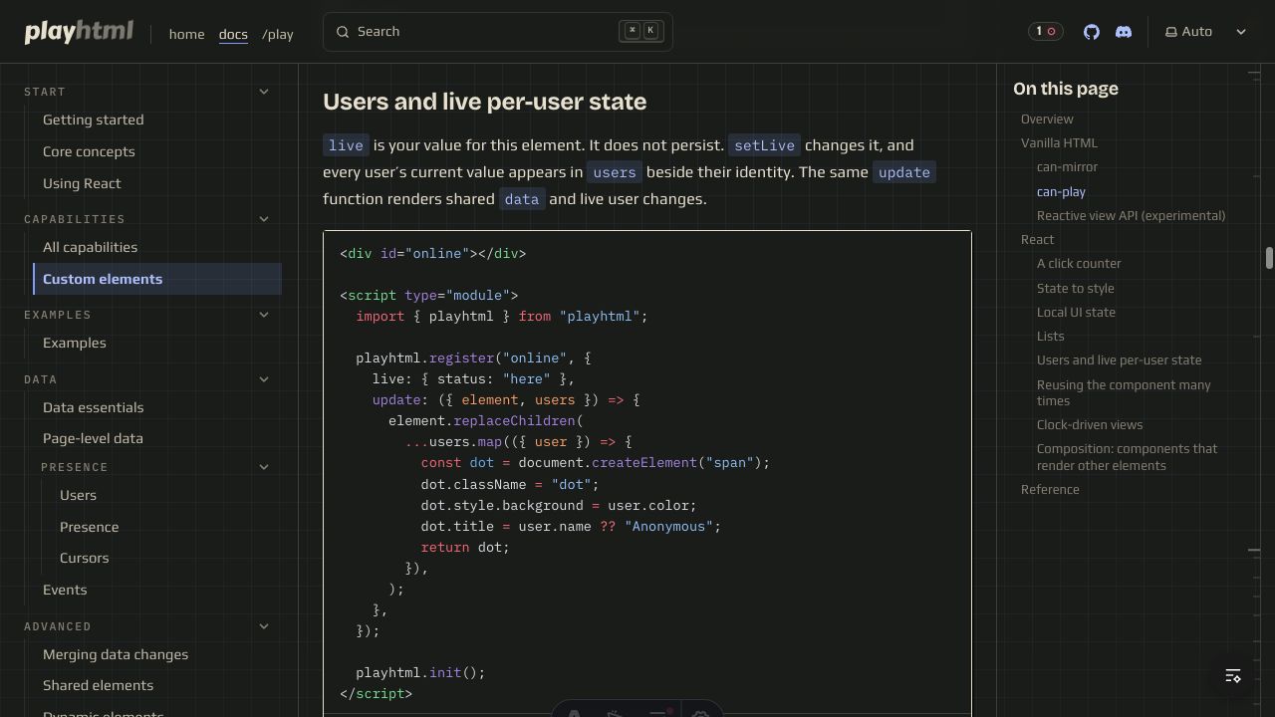Focus the Search input field

pos(498,32)
